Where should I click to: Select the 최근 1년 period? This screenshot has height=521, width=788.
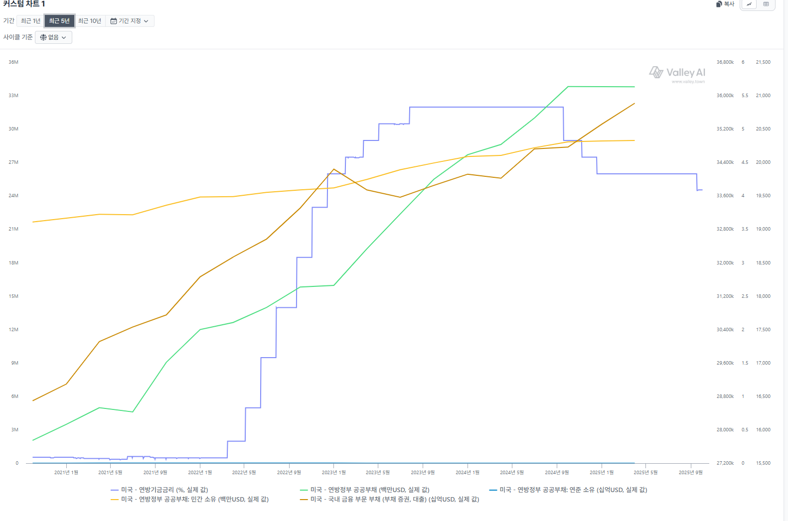pos(30,21)
